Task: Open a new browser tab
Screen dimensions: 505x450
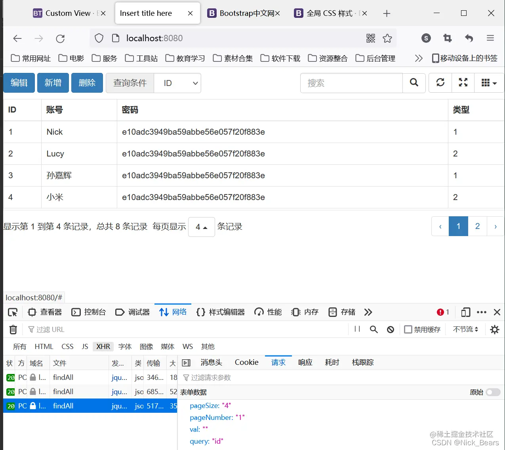Action: 387,13
